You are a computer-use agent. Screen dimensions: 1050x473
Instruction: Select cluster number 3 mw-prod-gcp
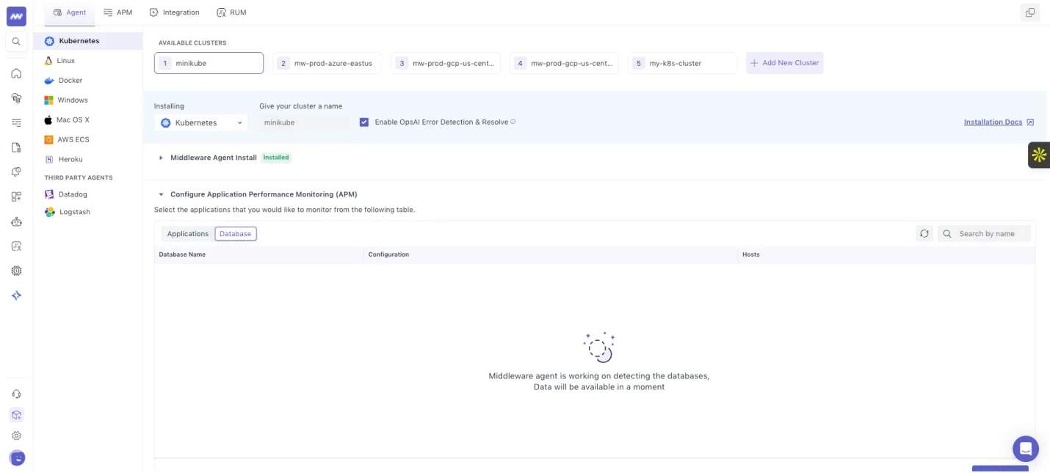point(446,63)
